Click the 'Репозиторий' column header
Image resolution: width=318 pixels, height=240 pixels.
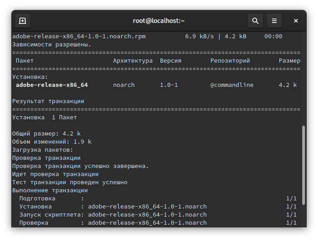[x=230, y=61]
